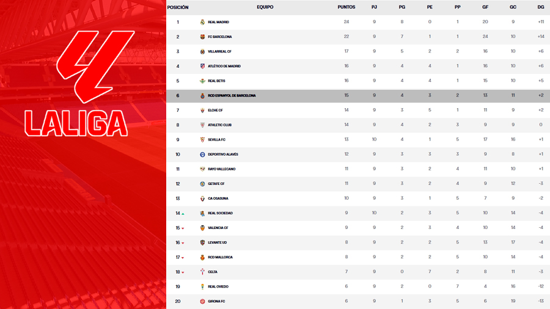The width and height of the screenshot is (550, 309).
Task: Click the red down arrow beside position 18
Action: 183,272
